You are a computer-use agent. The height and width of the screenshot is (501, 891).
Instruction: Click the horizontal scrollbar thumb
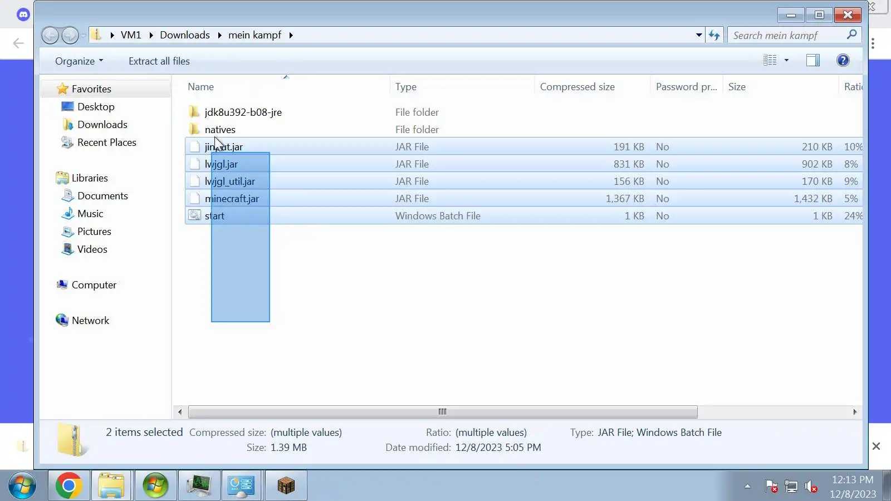(443, 412)
